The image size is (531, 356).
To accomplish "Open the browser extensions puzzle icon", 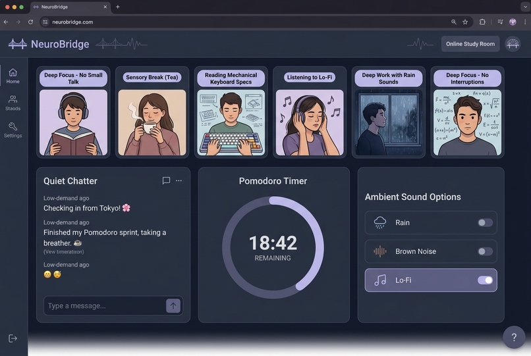I will tap(482, 22).
